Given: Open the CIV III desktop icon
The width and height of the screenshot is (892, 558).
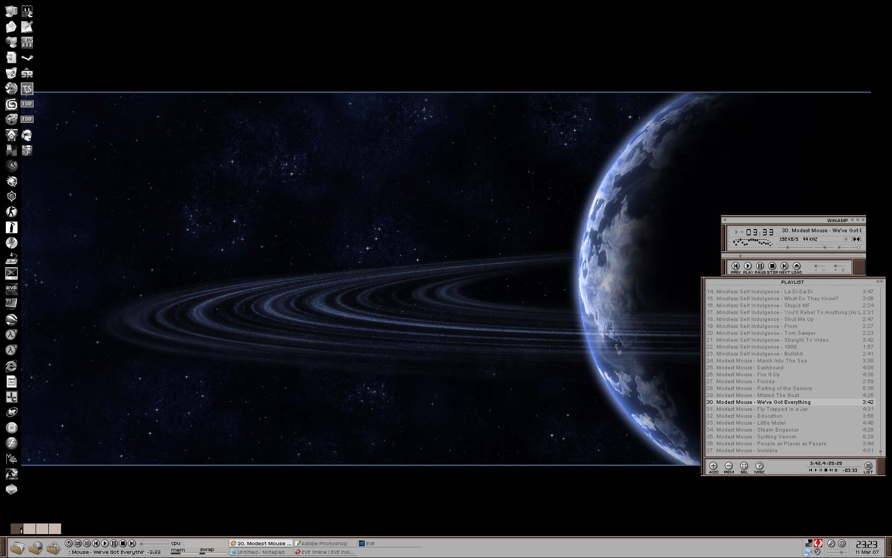Looking at the screenshot, I should tap(27, 42).
